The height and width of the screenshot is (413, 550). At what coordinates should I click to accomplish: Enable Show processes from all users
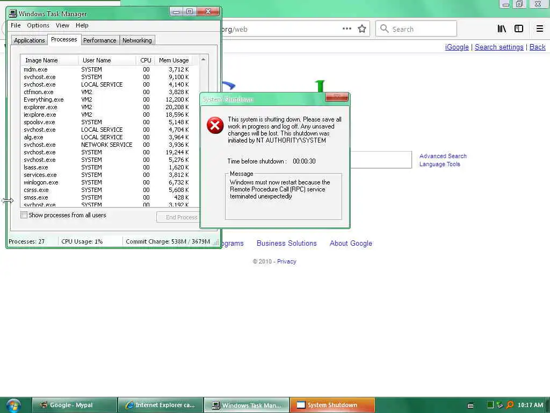24,215
